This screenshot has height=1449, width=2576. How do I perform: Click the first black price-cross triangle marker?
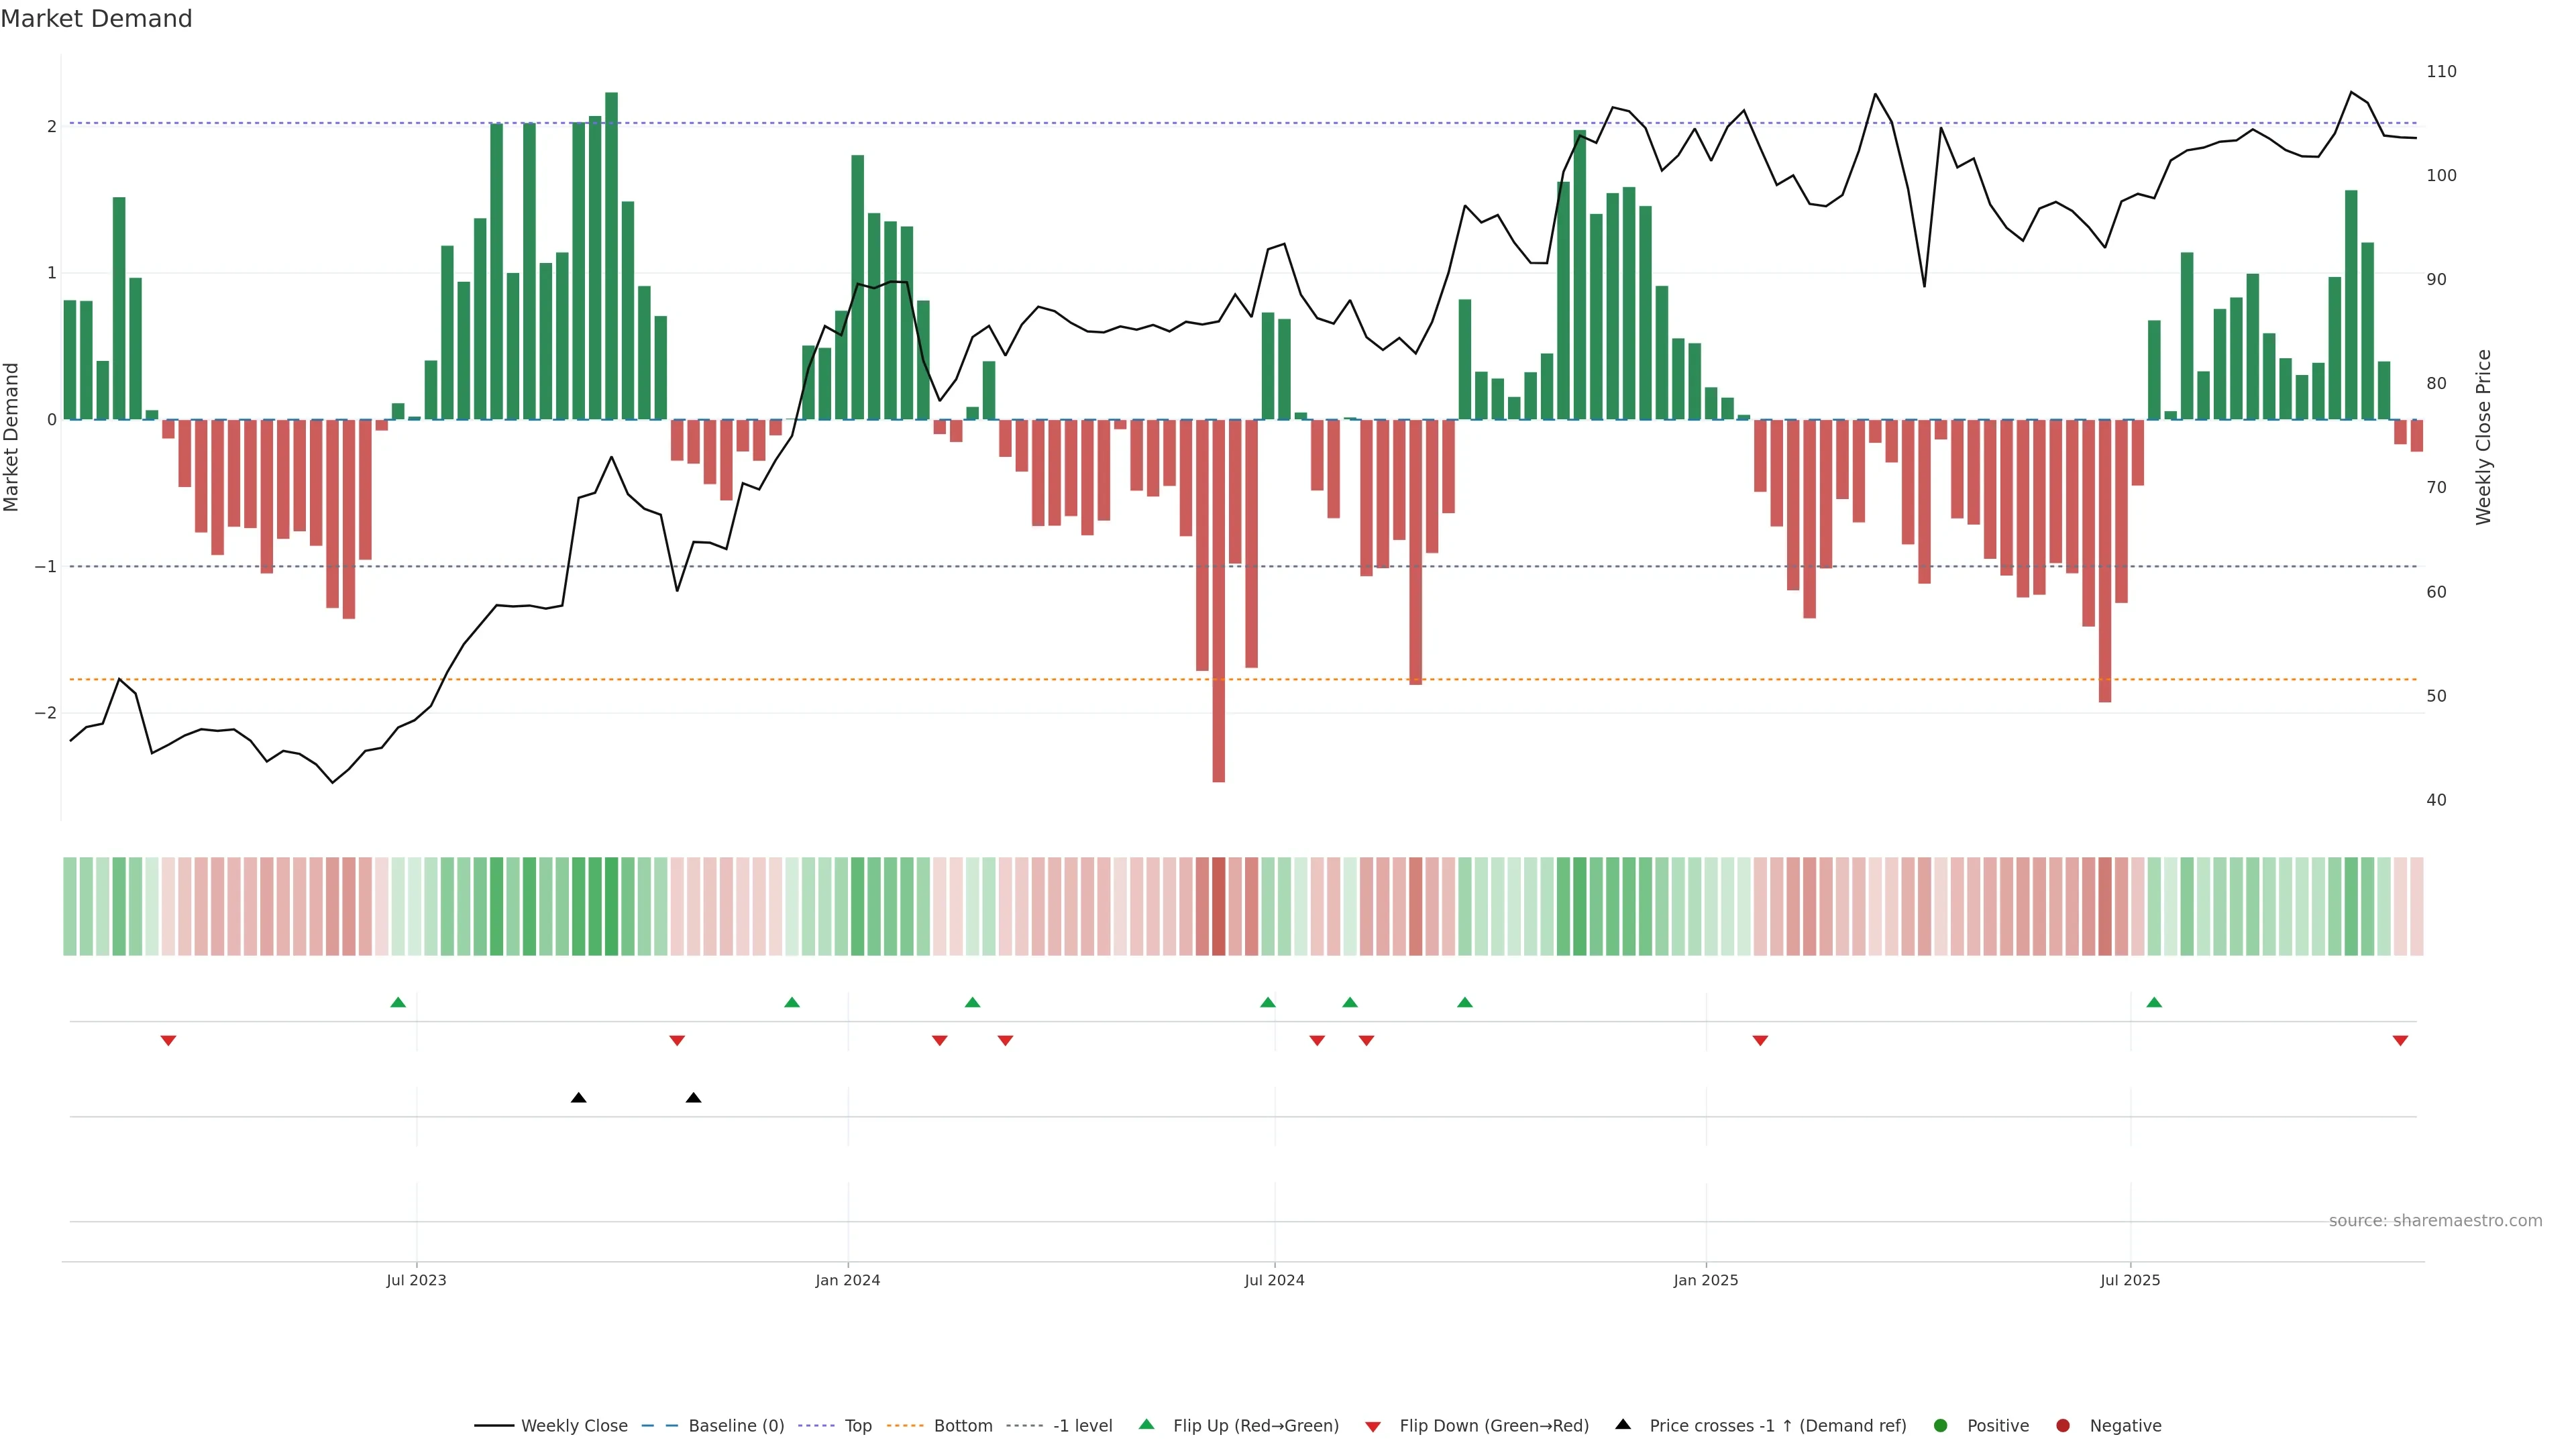pyautogui.click(x=578, y=1098)
